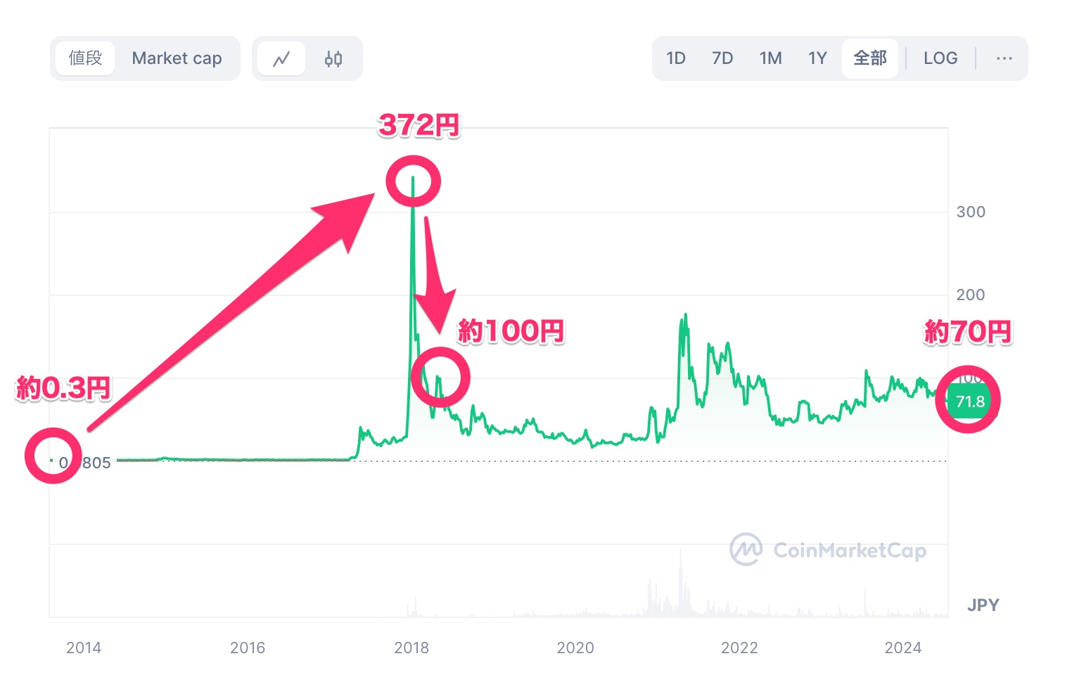
Task: Toggle LOG scale for the chart
Action: pyautogui.click(x=940, y=58)
